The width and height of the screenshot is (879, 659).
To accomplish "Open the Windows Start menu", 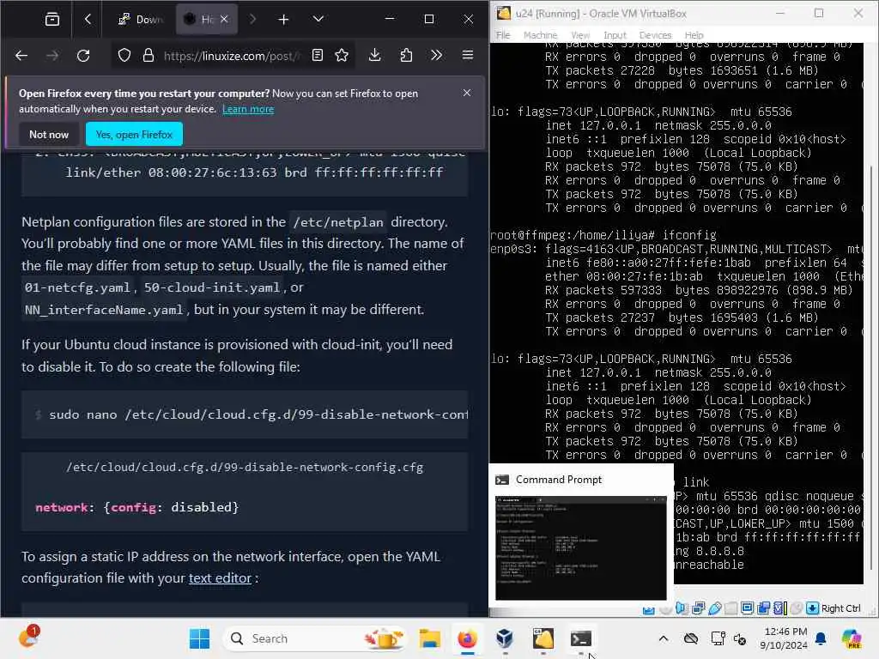I will 199,638.
